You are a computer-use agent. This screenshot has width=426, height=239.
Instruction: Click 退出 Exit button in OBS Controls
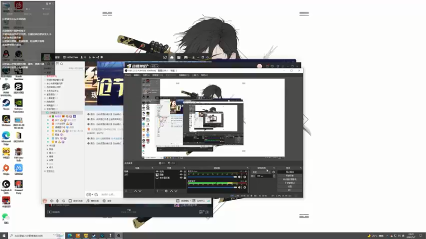tap(290, 190)
